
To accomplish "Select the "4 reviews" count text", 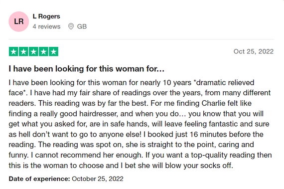I will click(x=46, y=26).
